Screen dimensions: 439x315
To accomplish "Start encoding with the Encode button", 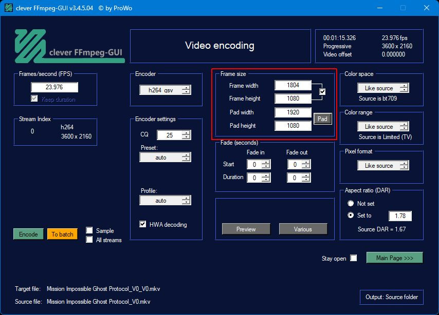I will [x=28, y=233].
